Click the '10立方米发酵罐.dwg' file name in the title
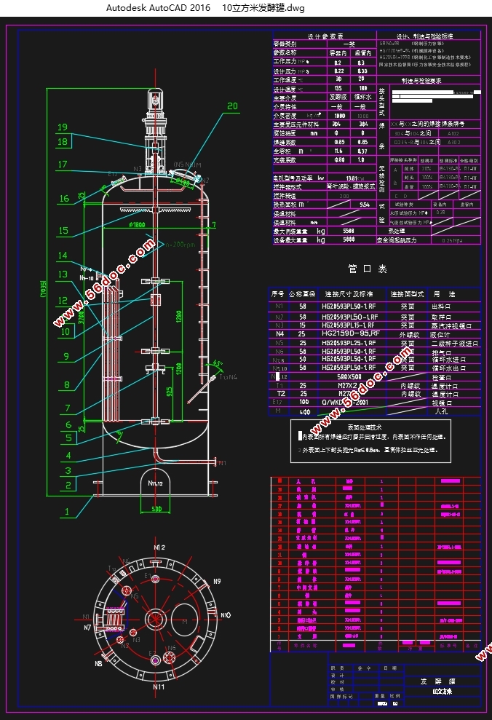This screenshot has width=492, height=720. pos(263,8)
